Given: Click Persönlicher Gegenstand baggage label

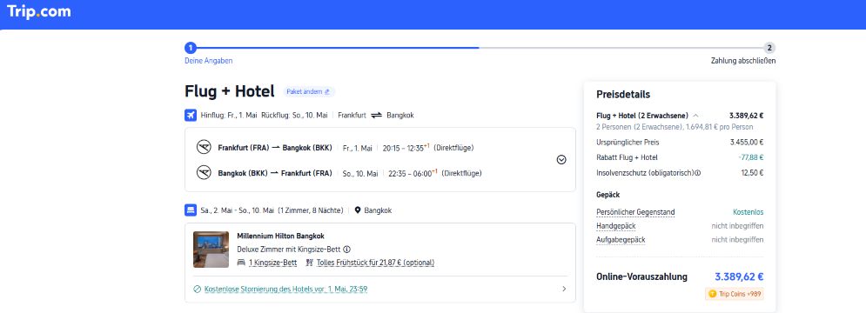Looking at the screenshot, I should point(635,212).
